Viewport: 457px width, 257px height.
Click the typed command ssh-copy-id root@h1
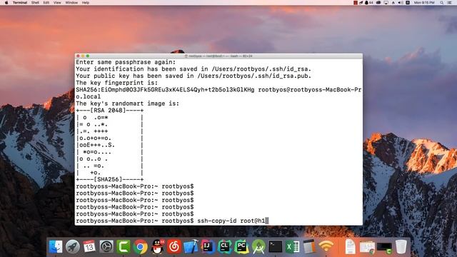click(x=231, y=221)
